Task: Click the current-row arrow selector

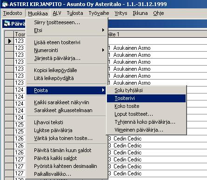Action: click(x=9, y=41)
